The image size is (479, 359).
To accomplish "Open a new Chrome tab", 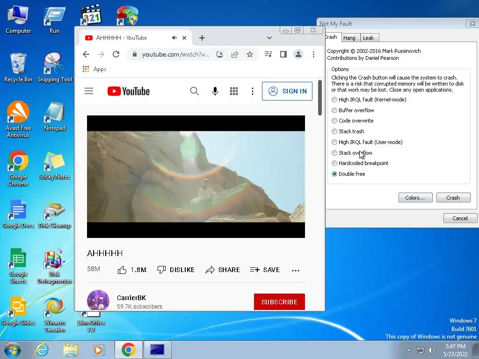I will pyautogui.click(x=202, y=38).
